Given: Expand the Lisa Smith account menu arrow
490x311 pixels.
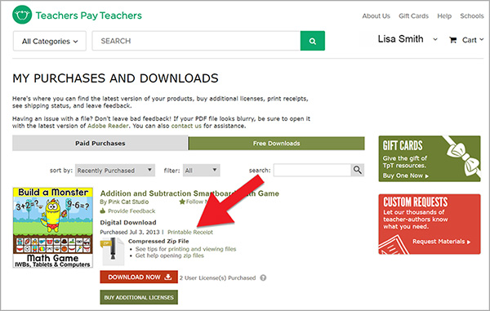Looking at the screenshot, I should tap(435, 39).
